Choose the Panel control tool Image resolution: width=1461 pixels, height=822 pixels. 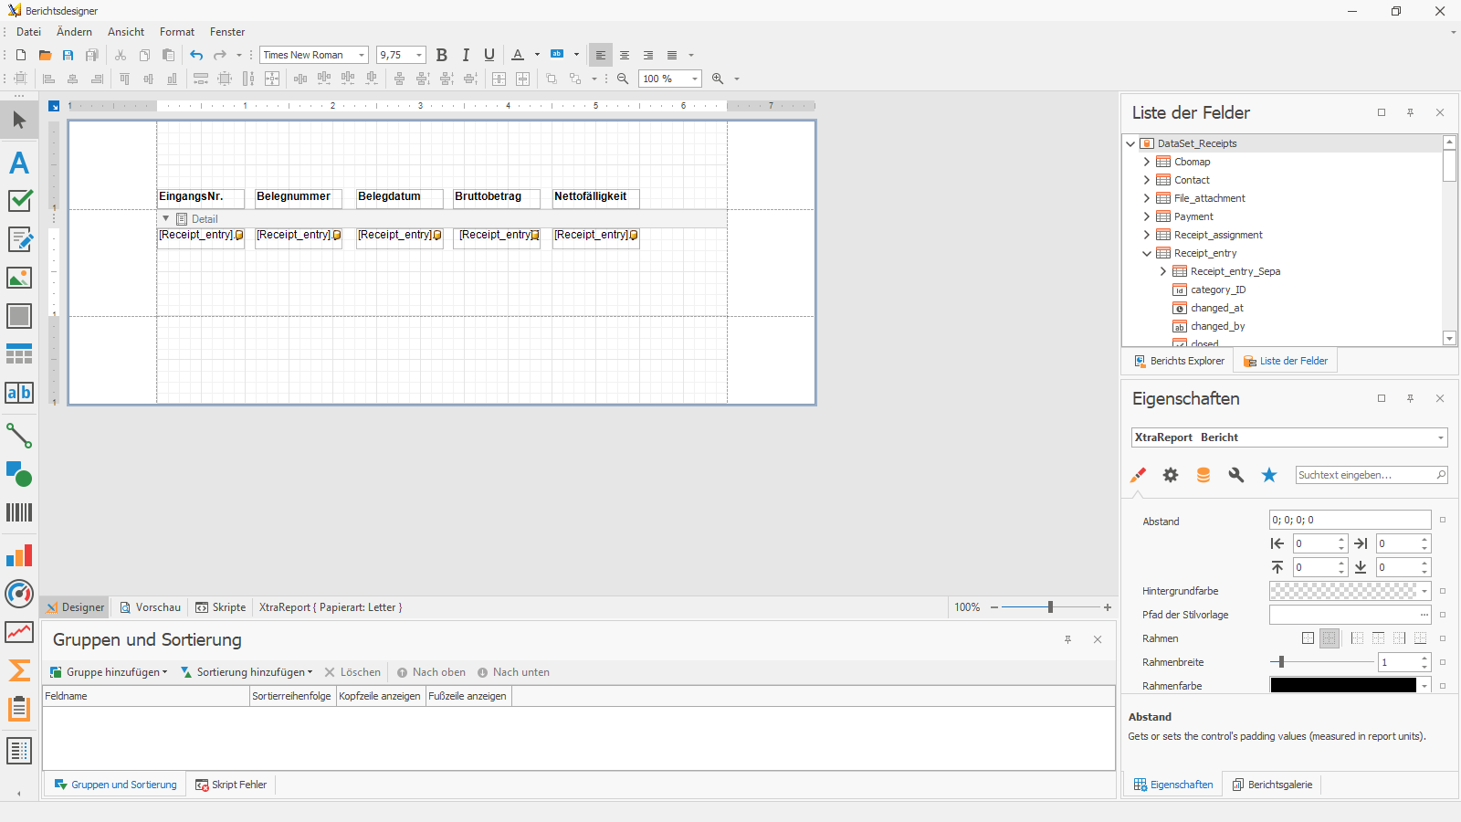coord(19,316)
